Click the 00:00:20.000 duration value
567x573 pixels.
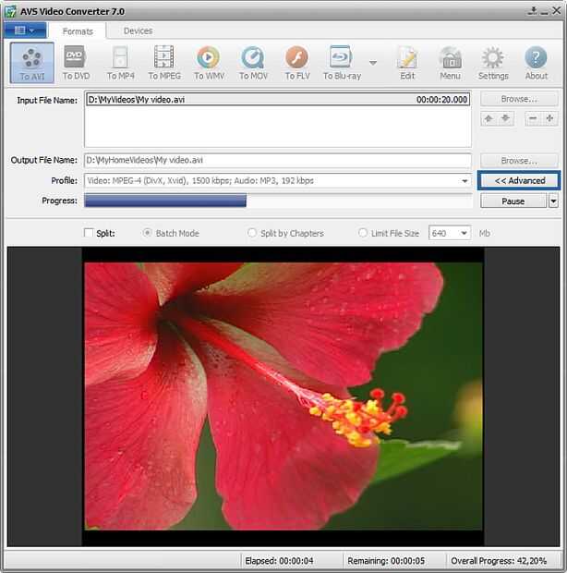(x=441, y=100)
